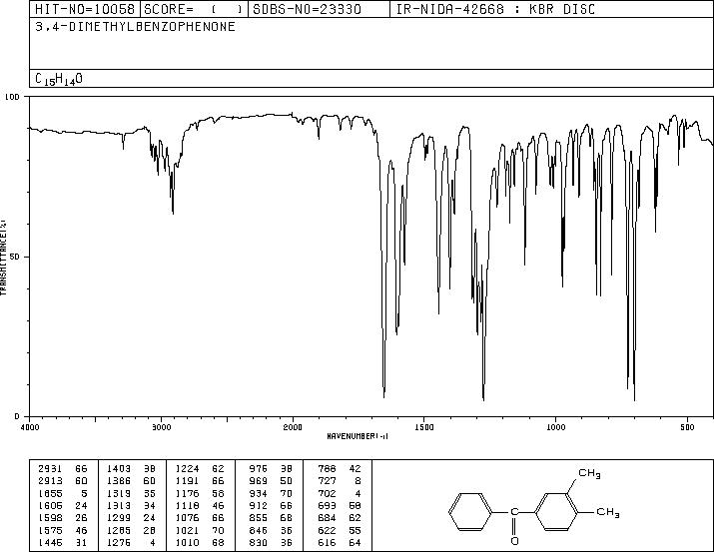Click the 1000 label on the wavenumber axis
Image resolution: width=714 pixels, height=552 pixels.
click(555, 427)
